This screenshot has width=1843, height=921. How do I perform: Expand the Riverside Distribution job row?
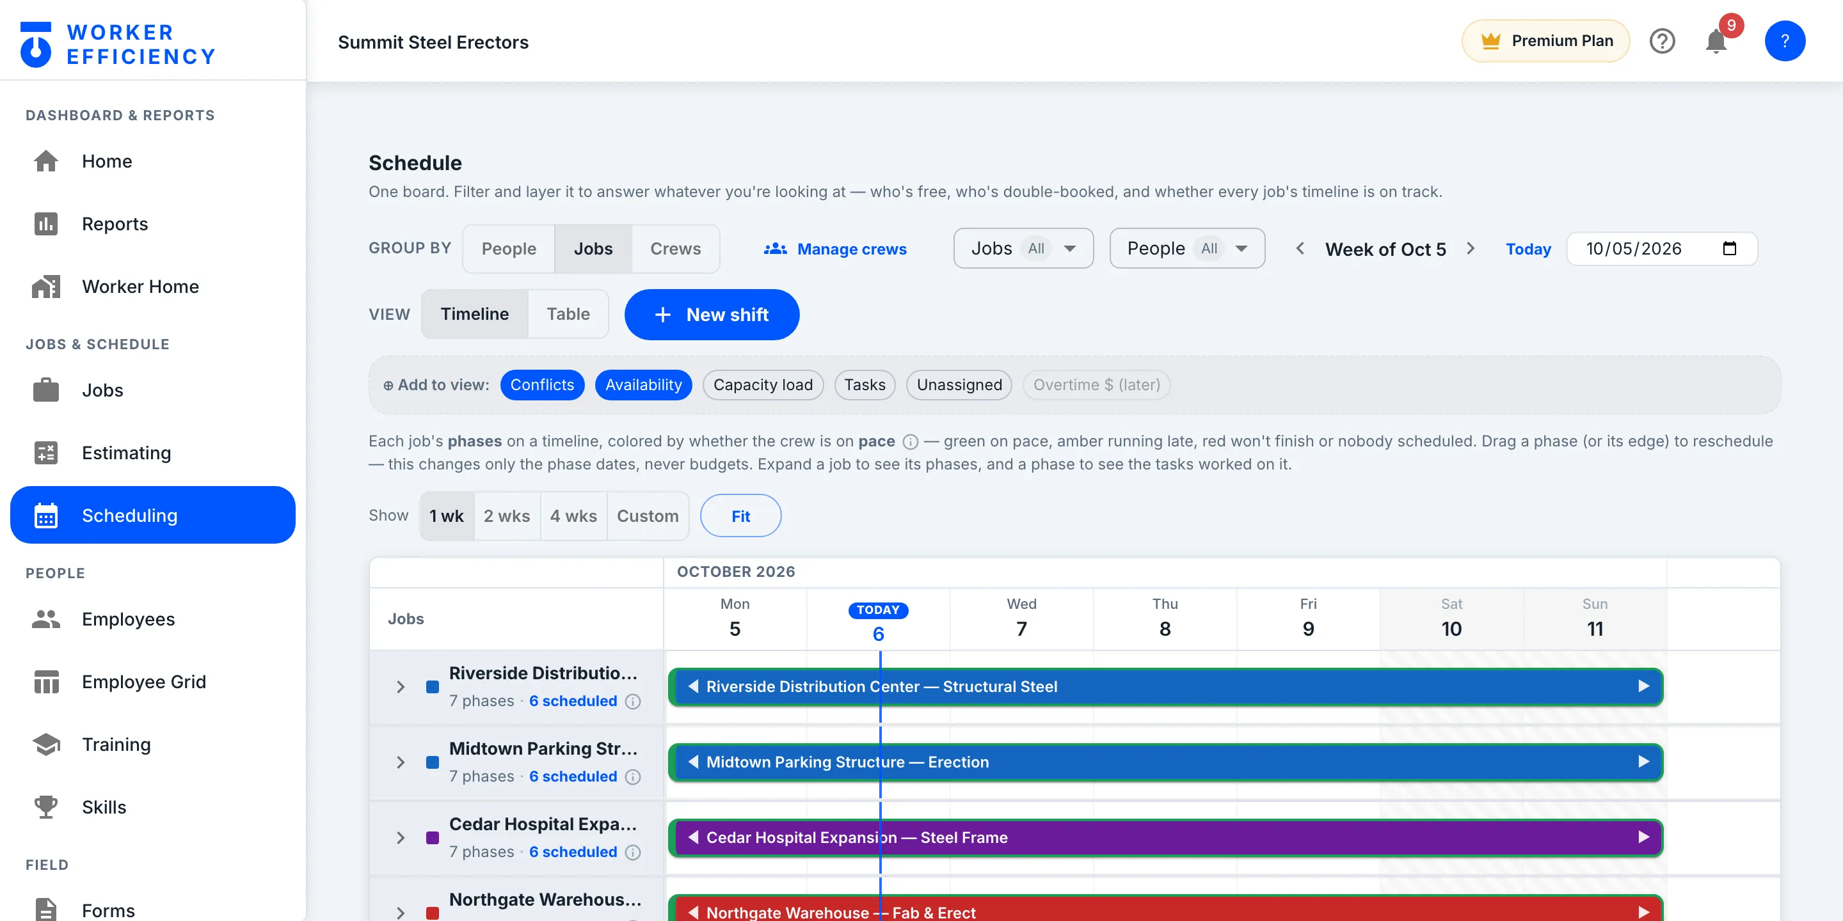tap(401, 687)
